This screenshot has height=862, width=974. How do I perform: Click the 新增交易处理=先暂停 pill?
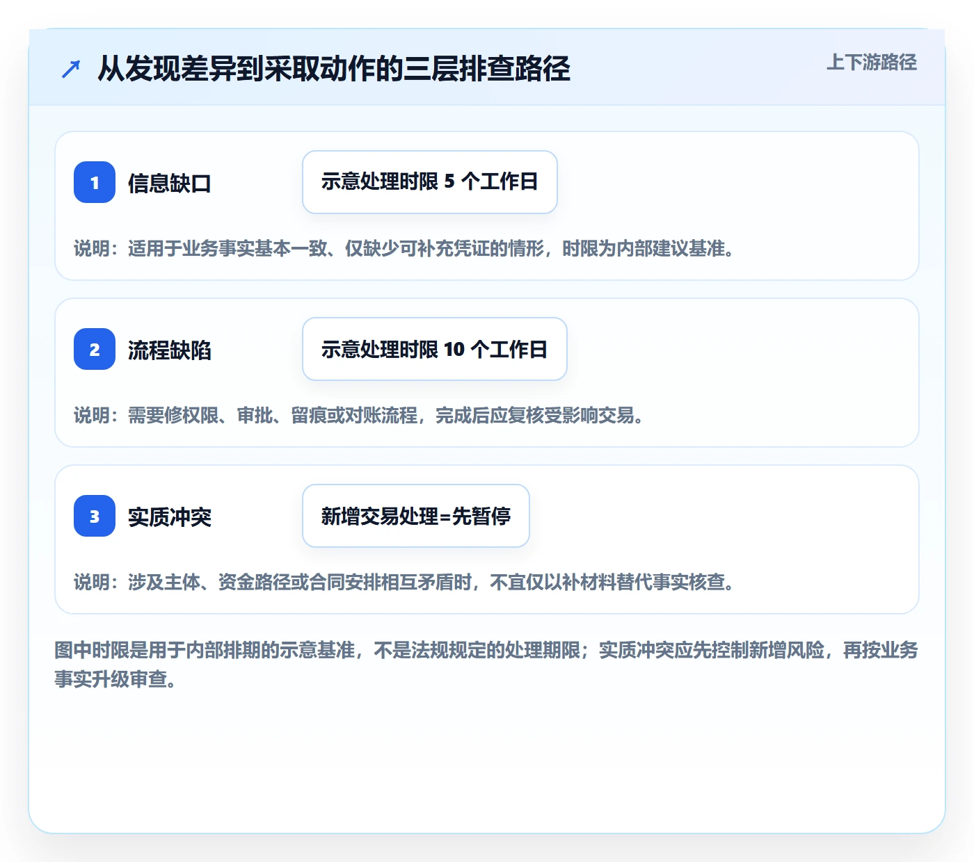416,516
